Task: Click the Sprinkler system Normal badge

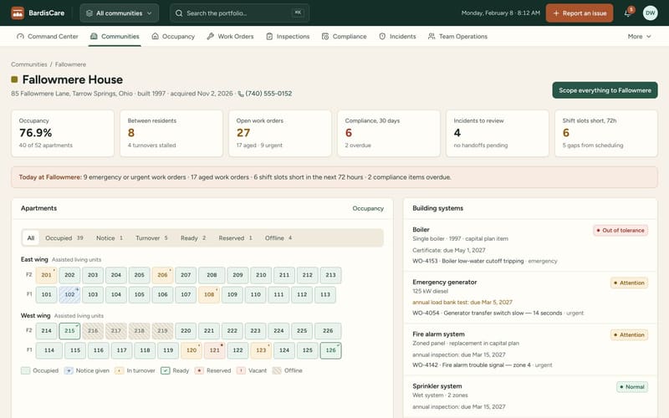Action: (632, 387)
